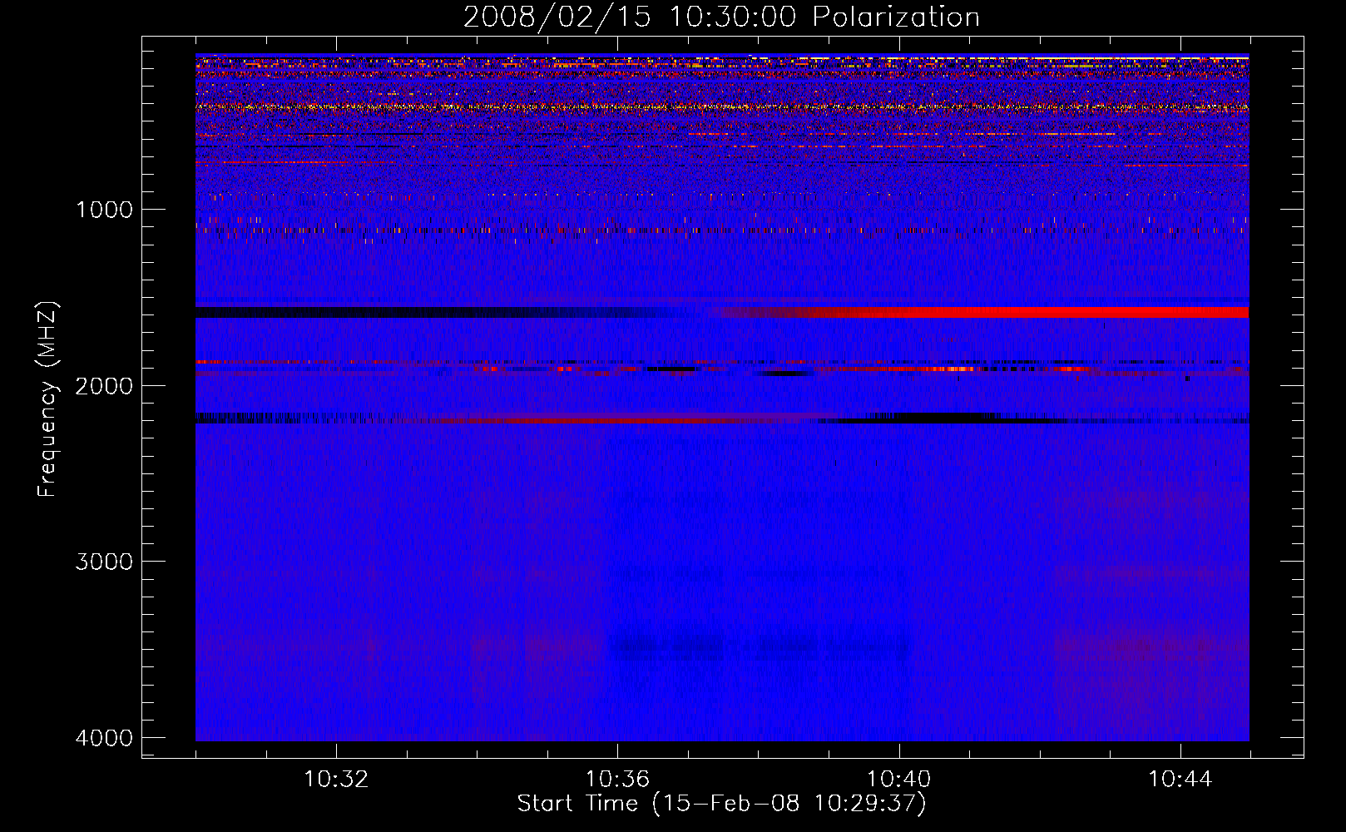This screenshot has height=832, width=1346.
Task: Select the "Start Time (15-Feb-08 10:29:37)" axis label
Action: click(x=721, y=804)
